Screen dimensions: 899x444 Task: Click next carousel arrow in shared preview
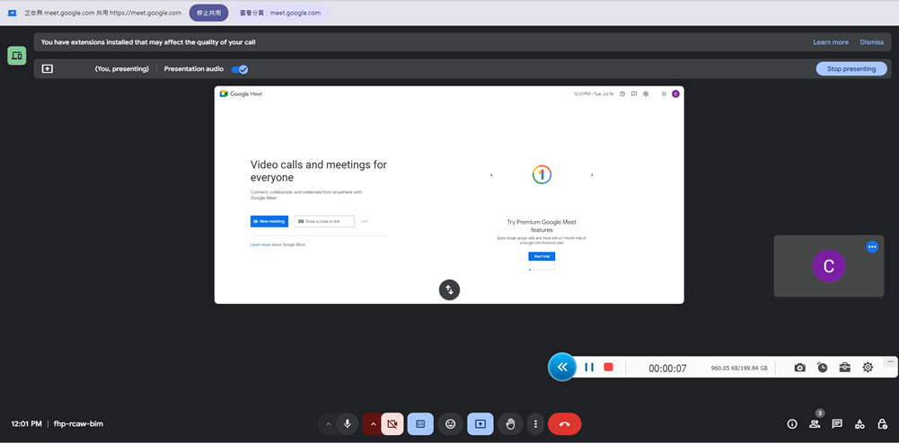pos(592,175)
